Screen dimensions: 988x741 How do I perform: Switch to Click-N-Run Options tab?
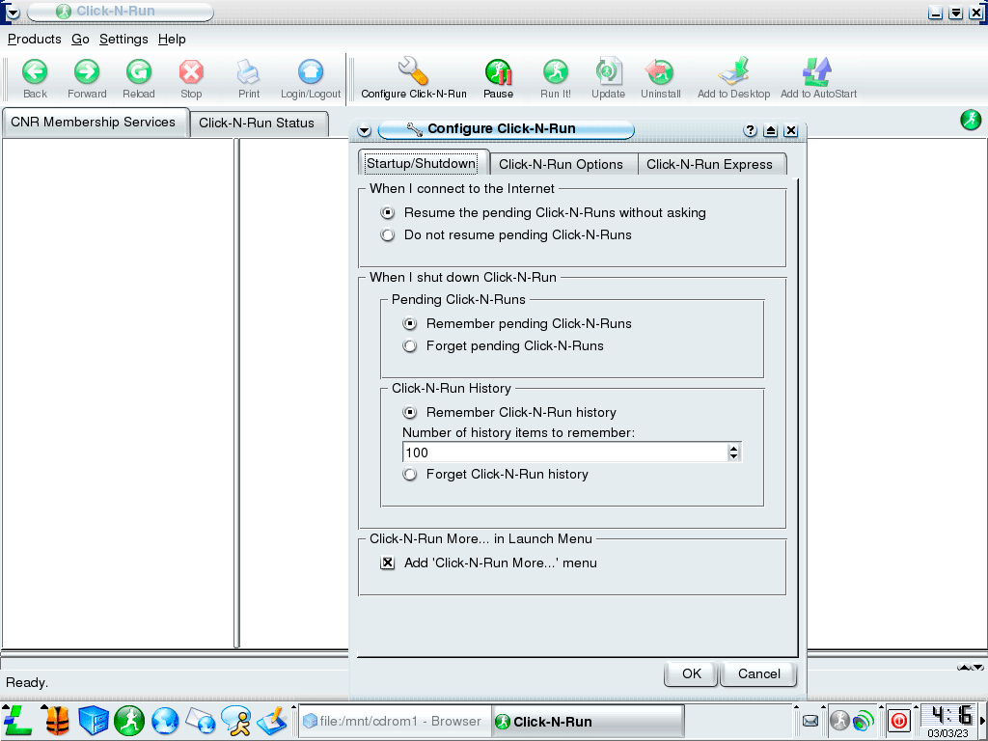[x=562, y=164]
